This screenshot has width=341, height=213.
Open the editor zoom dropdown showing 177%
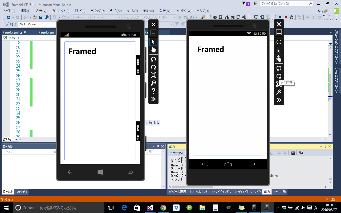point(10,139)
